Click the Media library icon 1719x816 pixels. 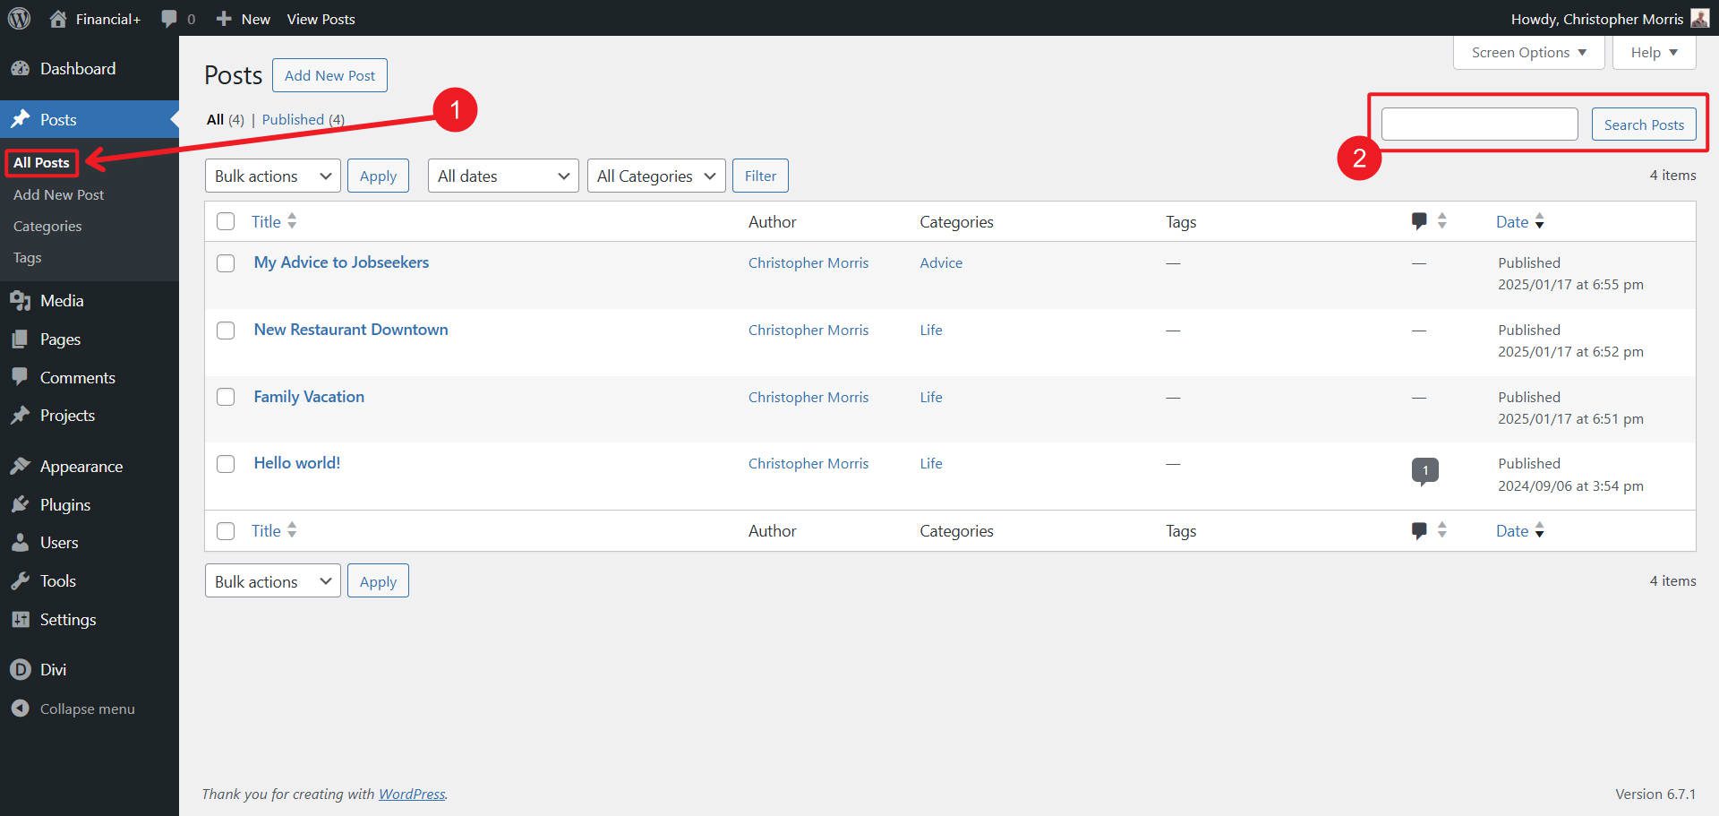(21, 300)
